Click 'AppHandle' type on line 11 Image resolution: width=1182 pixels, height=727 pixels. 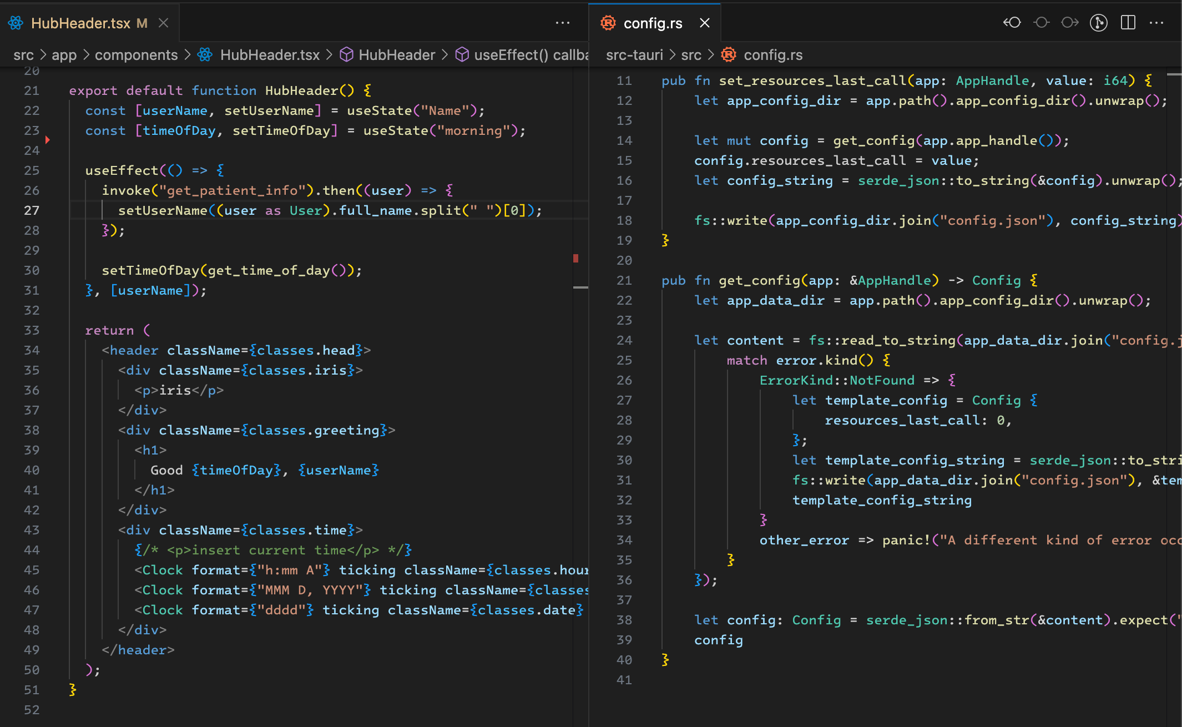(993, 80)
